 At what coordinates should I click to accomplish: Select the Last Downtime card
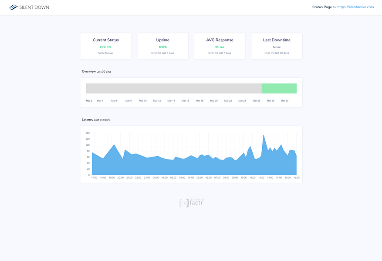click(x=277, y=46)
